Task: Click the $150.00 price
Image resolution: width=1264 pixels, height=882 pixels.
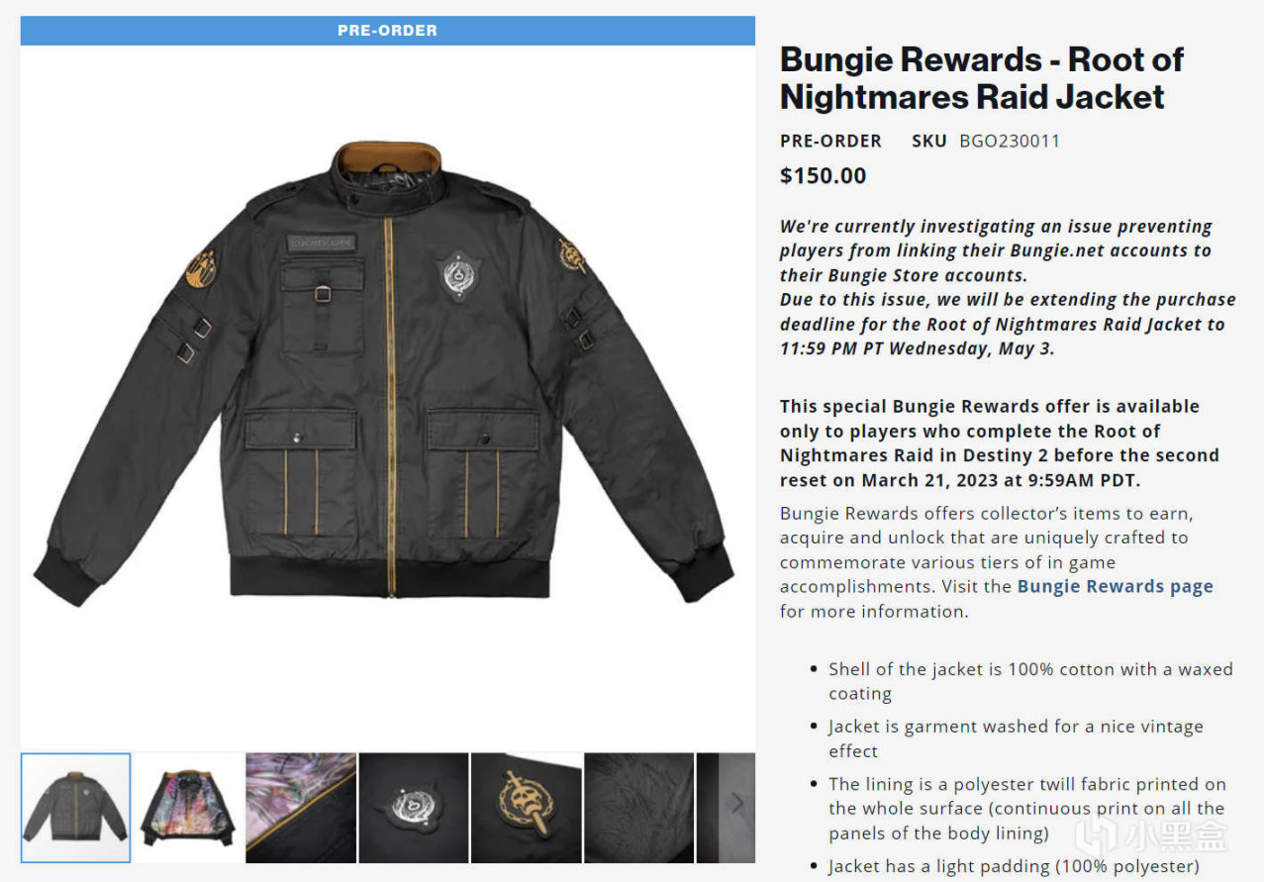Action: (823, 176)
